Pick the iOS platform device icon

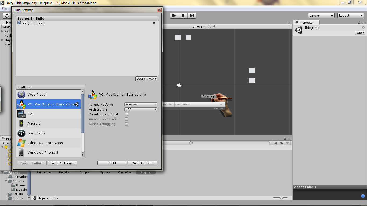(21, 114)
